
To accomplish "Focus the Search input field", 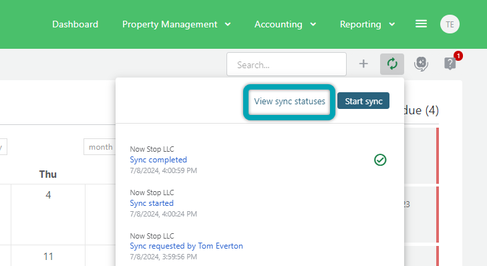I will tap(287, 64).
